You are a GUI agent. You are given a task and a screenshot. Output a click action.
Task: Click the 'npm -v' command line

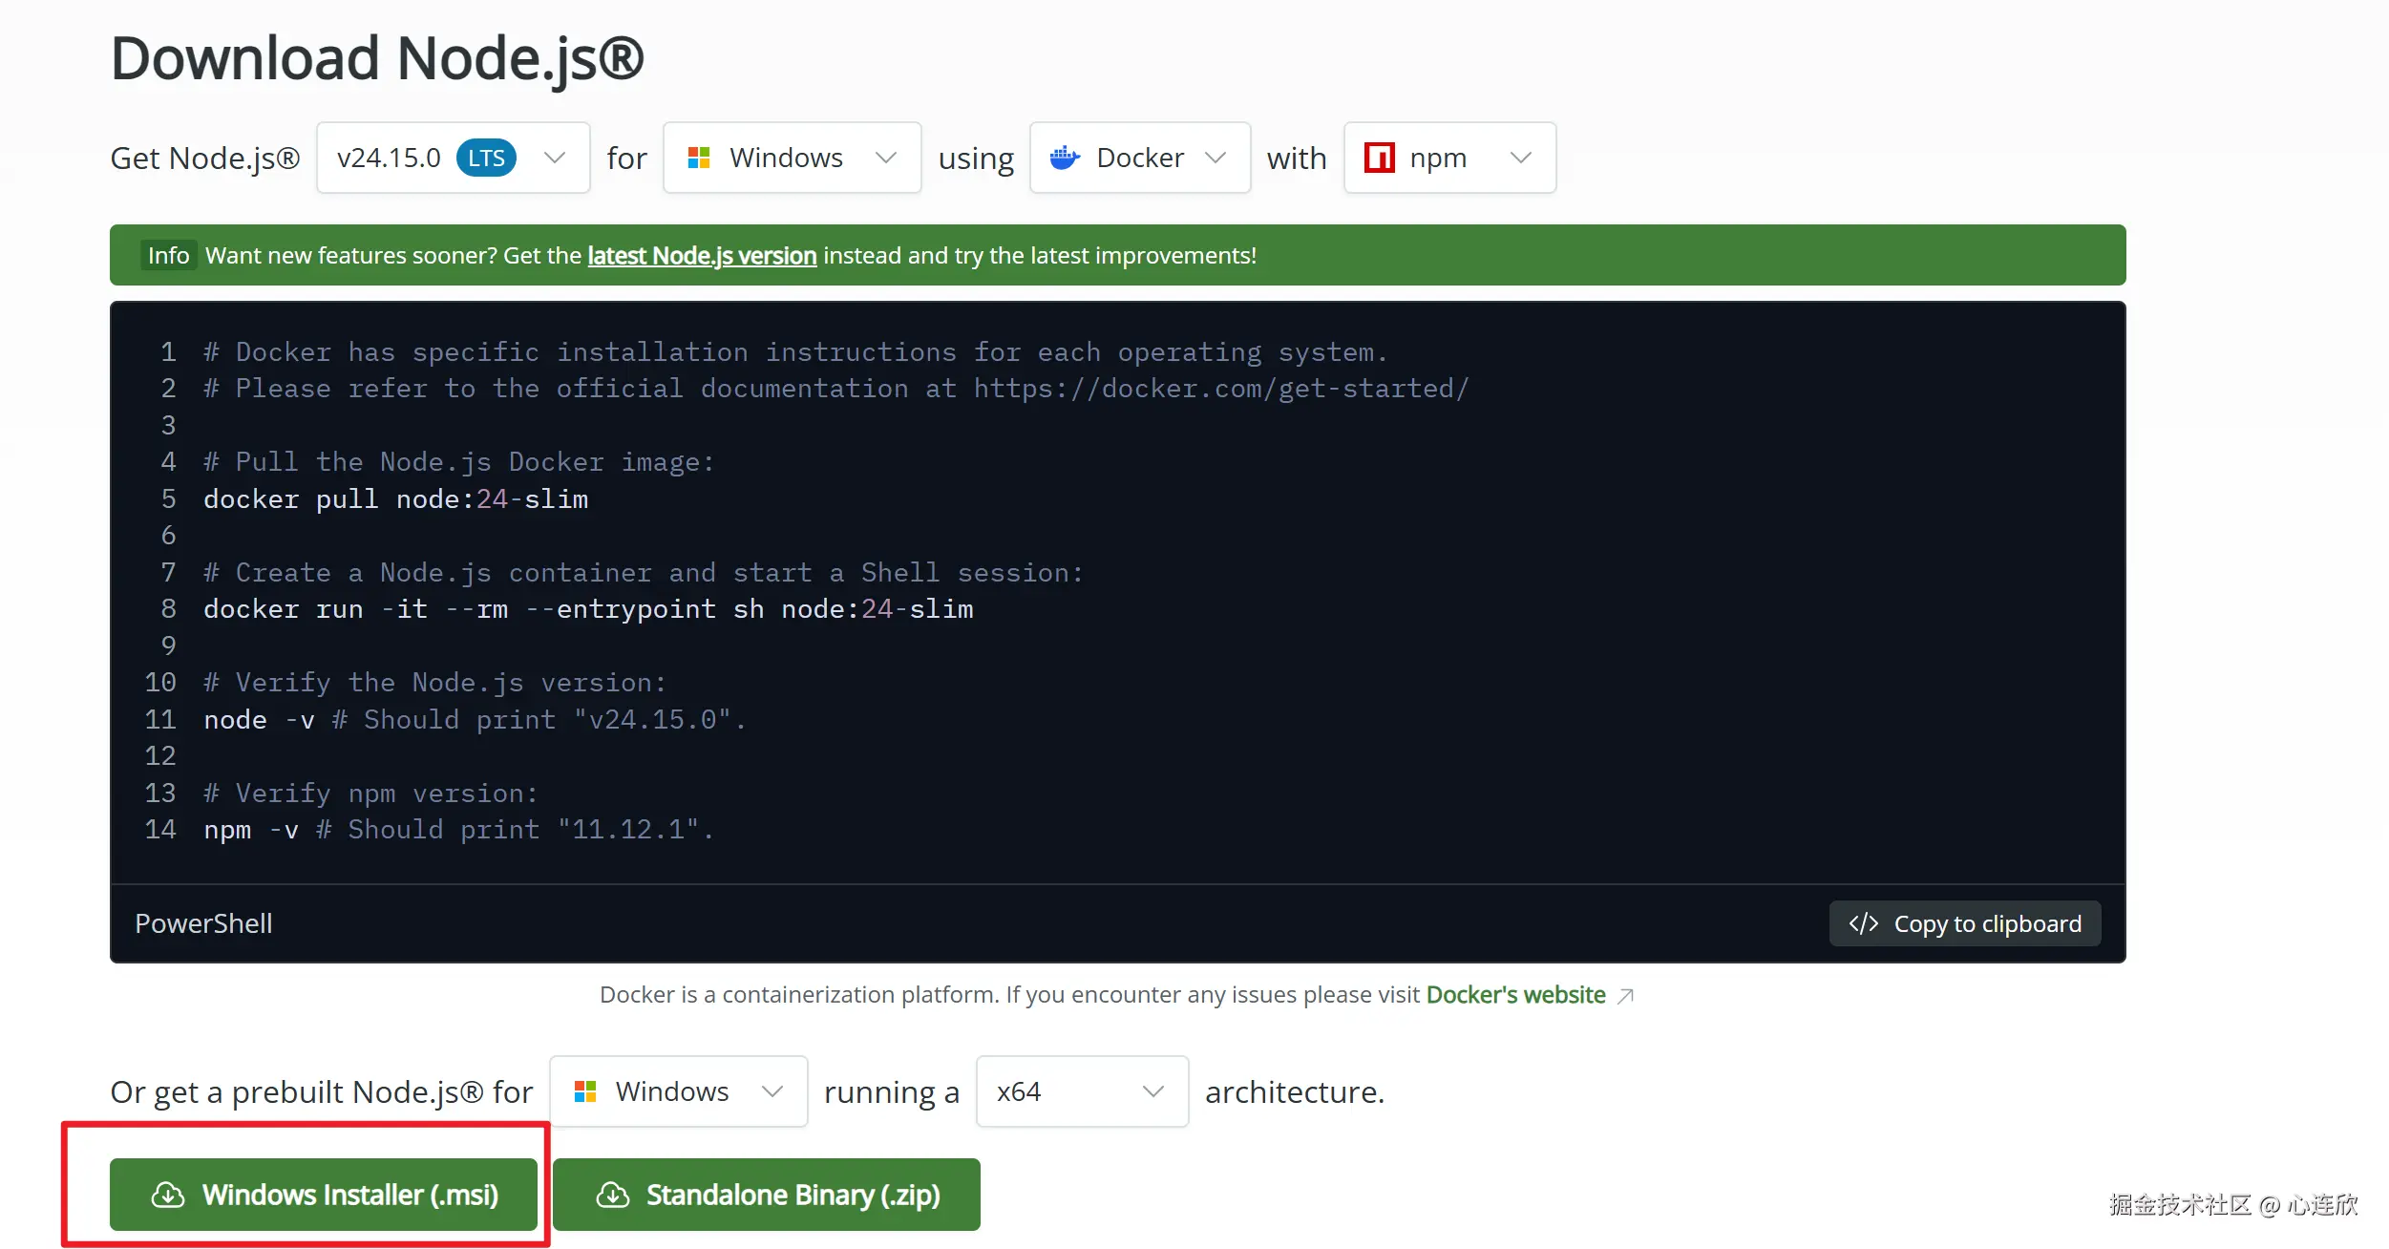458,830
